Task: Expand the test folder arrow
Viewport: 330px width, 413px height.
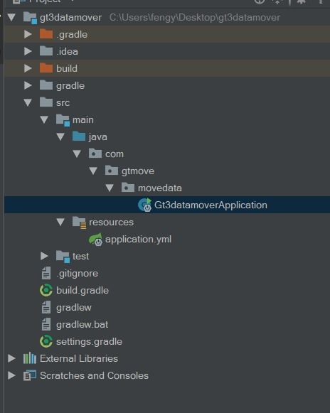Action: [x=44, y=256]
